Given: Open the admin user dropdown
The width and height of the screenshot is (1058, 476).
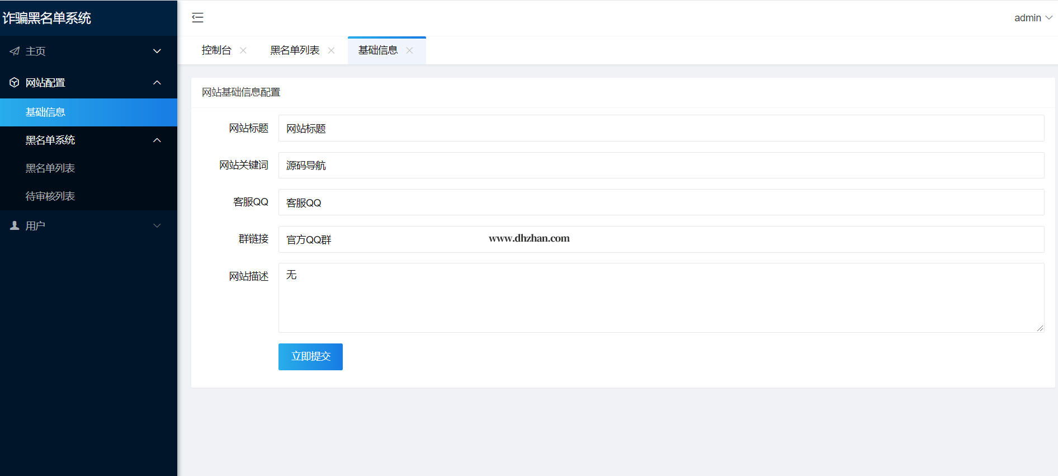Looking at the screenshot, I should point(1033,18).
